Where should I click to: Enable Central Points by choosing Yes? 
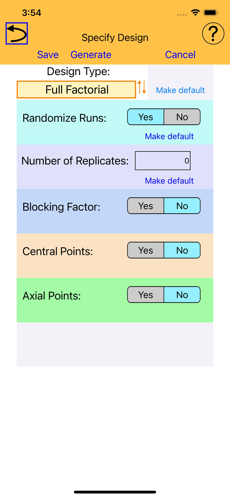(146, 250)
